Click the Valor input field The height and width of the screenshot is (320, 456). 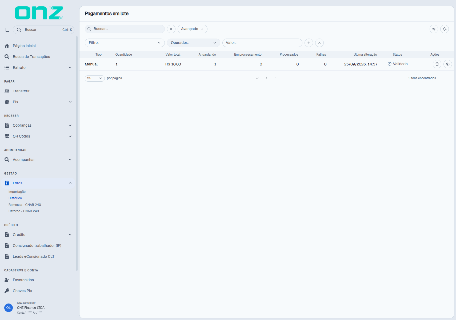[x=262, y=43]
